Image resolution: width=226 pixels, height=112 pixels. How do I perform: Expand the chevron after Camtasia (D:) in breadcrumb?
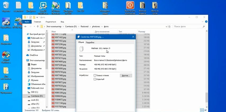(x=79, y=27)
